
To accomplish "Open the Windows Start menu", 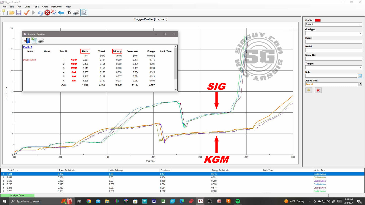I will [x=4, y=201].
